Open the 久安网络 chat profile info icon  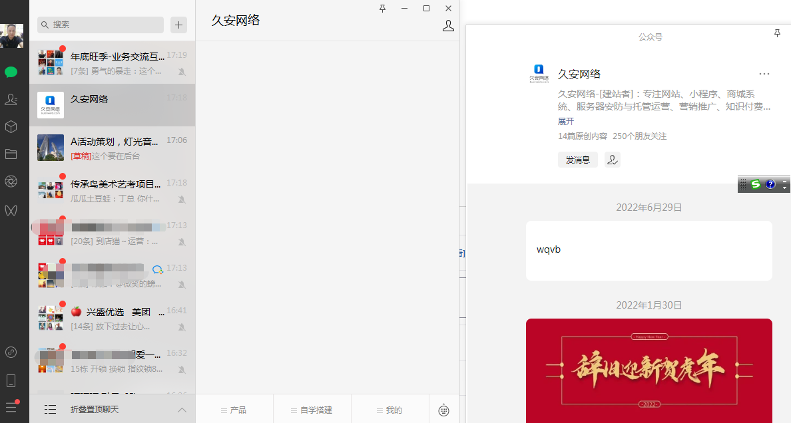[449, 26]
